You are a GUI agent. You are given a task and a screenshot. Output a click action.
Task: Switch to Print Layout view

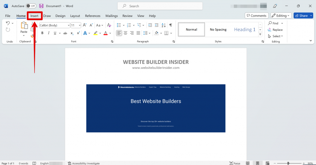[x=258, y=163]
